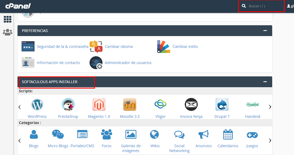
Task: Open the Portales/CMS category icon
Action: click(82, 134)
